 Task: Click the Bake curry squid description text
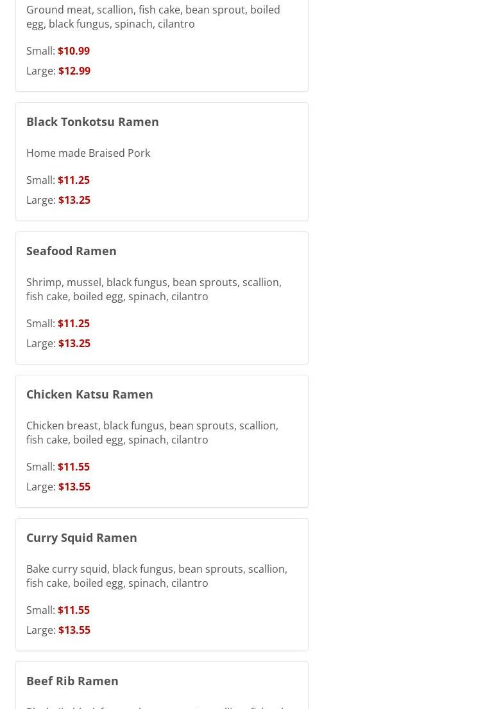pyautogui.click(x=157, y=576)
